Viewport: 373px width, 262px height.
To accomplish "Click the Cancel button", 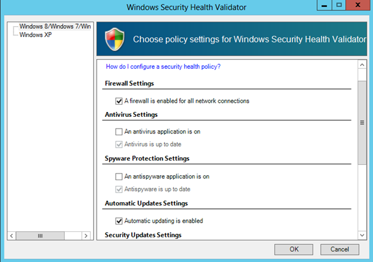I will coord(340,250).
